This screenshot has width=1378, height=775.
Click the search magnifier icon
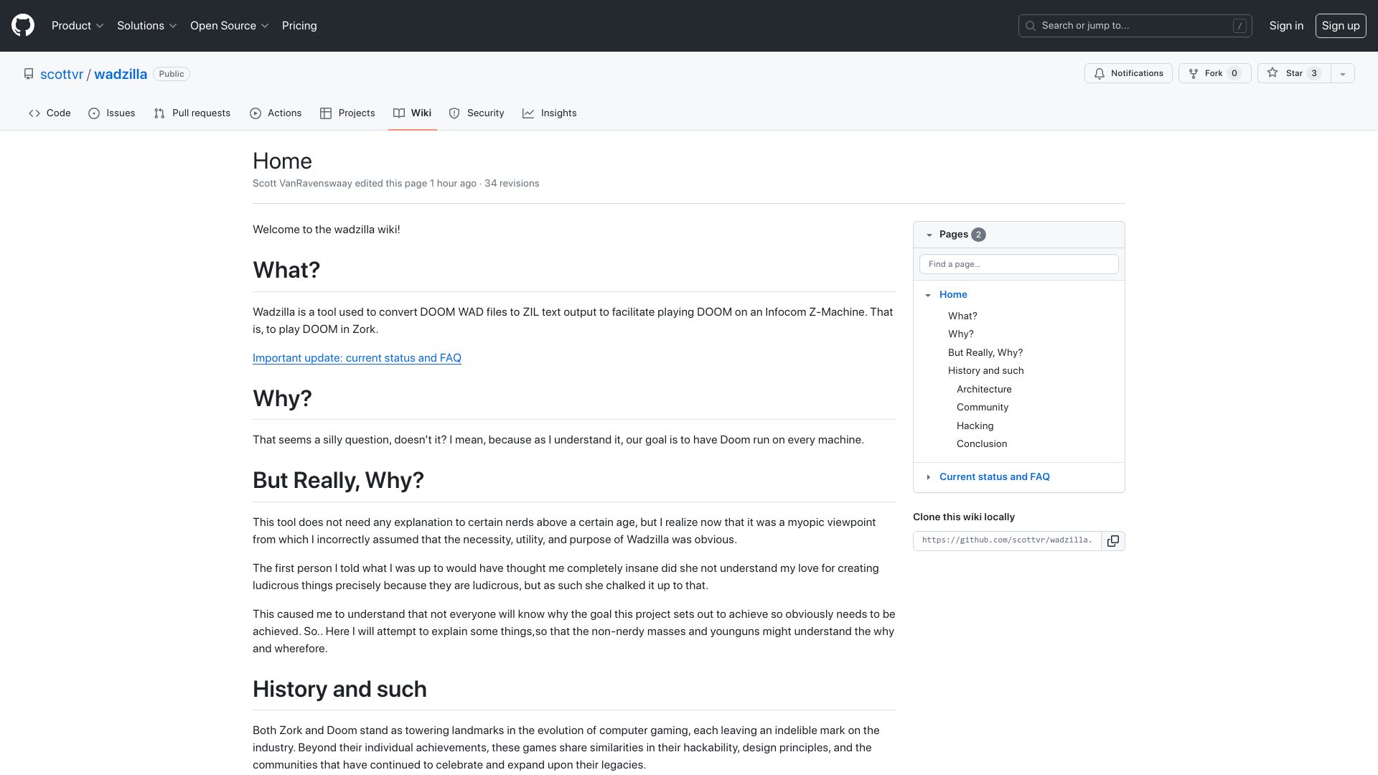(1031, 26)
